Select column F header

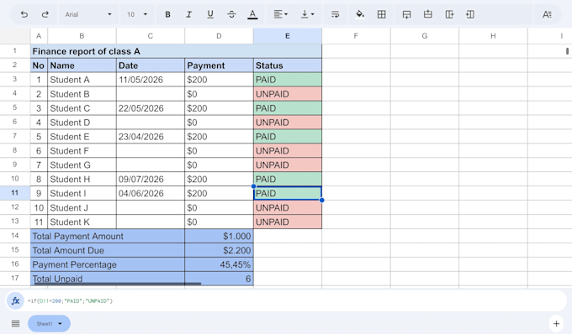tap(356, 36)
